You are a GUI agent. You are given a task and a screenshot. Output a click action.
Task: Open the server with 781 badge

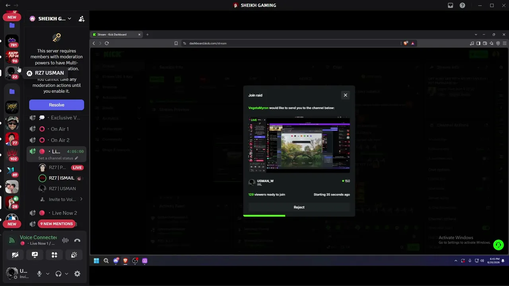tap(12, 41)
